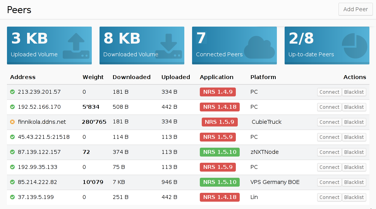The height and width of the screenshot is (209, 376).
Task: Click the 3 KB Uploaded Volume figure
Action: point(29,38)
